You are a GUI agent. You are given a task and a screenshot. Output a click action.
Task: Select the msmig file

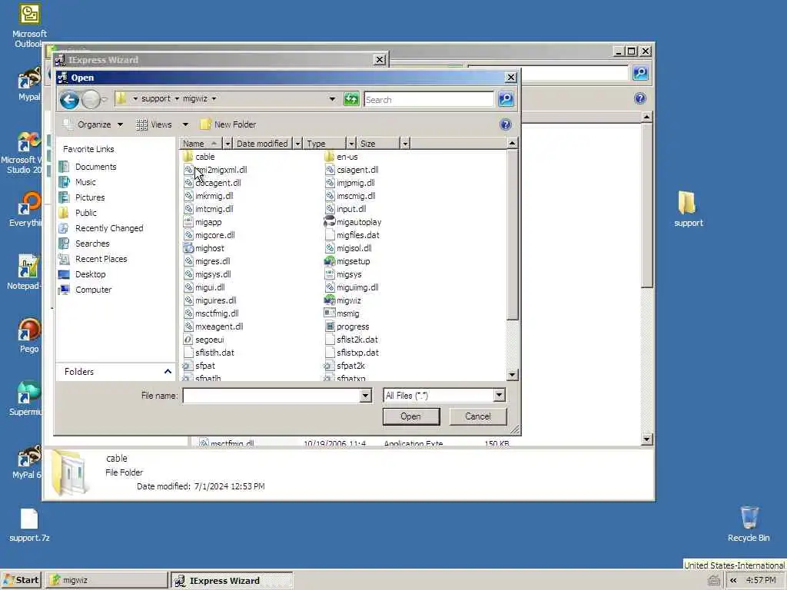(x=342, y=313)
